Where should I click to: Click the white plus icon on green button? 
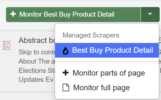click(13, 14)
